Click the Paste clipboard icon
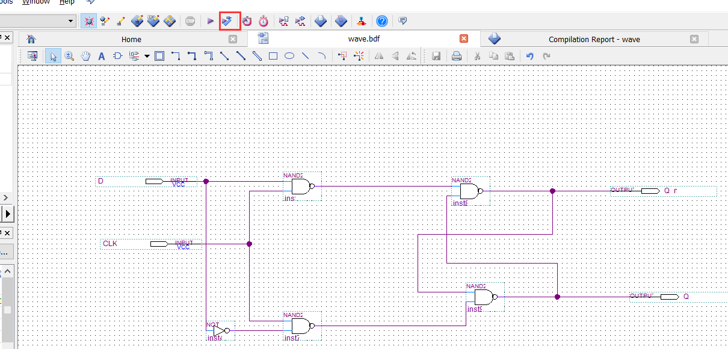The height and width of the screenshot is (349, 728). pos(510,57)
